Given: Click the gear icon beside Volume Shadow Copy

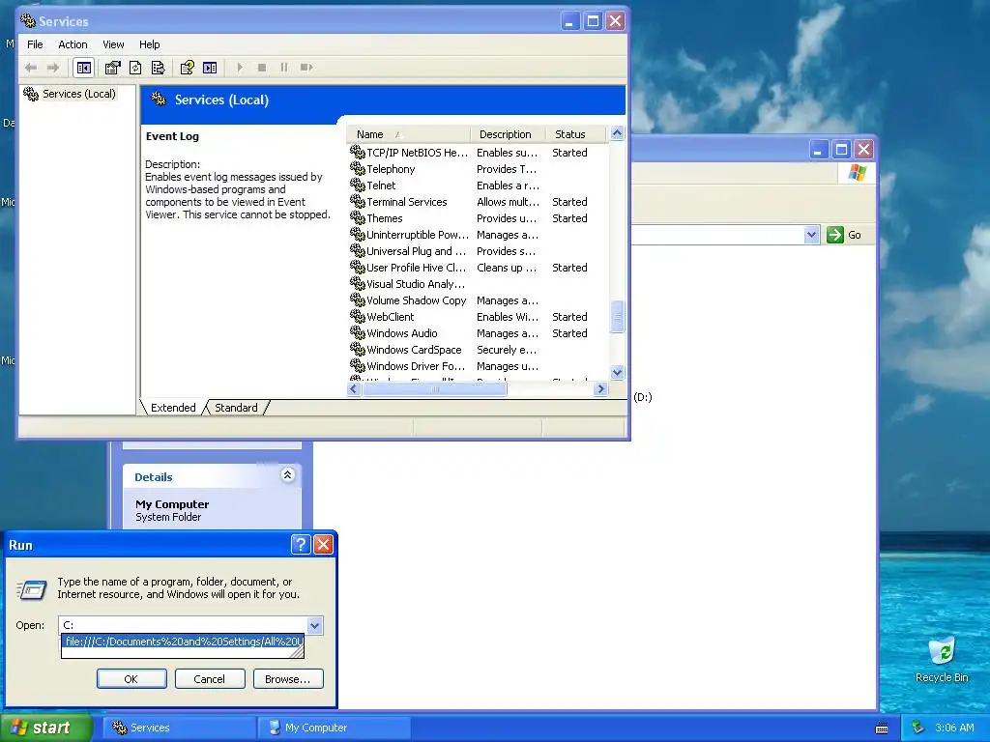Looking at the screenshot, I should (x=358, y=300).
